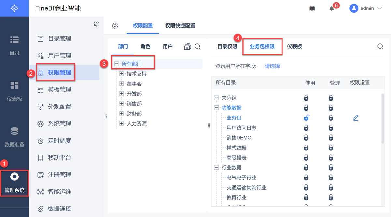This screenshot has width=391, height=217.
Task: Toggle the 使用 lock for 业务包
Action: tap(306, 118)
